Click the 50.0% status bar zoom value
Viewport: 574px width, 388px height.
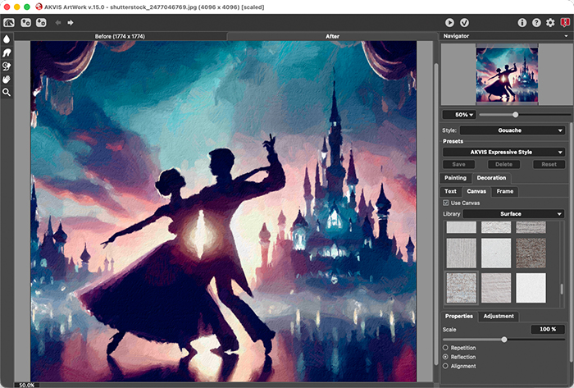point(27,385)
